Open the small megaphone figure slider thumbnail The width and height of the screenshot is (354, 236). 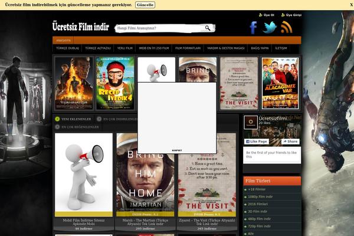tap(156, 70)
